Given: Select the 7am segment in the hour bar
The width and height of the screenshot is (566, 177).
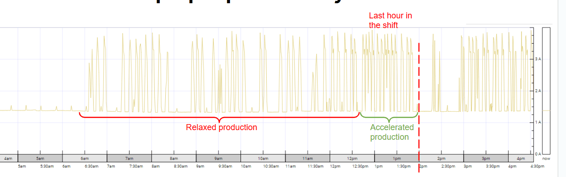Looking at the screenshot, I should 129,158.
